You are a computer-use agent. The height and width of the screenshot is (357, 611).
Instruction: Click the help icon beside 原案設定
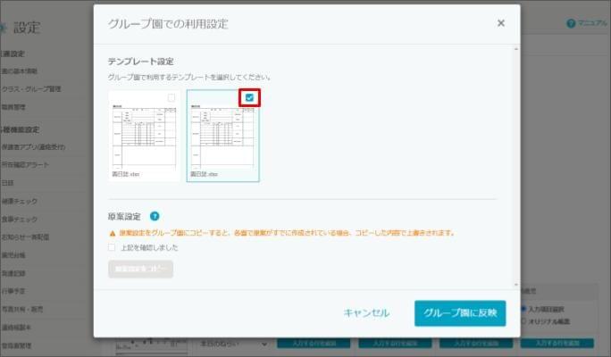(x=155, y=216)
